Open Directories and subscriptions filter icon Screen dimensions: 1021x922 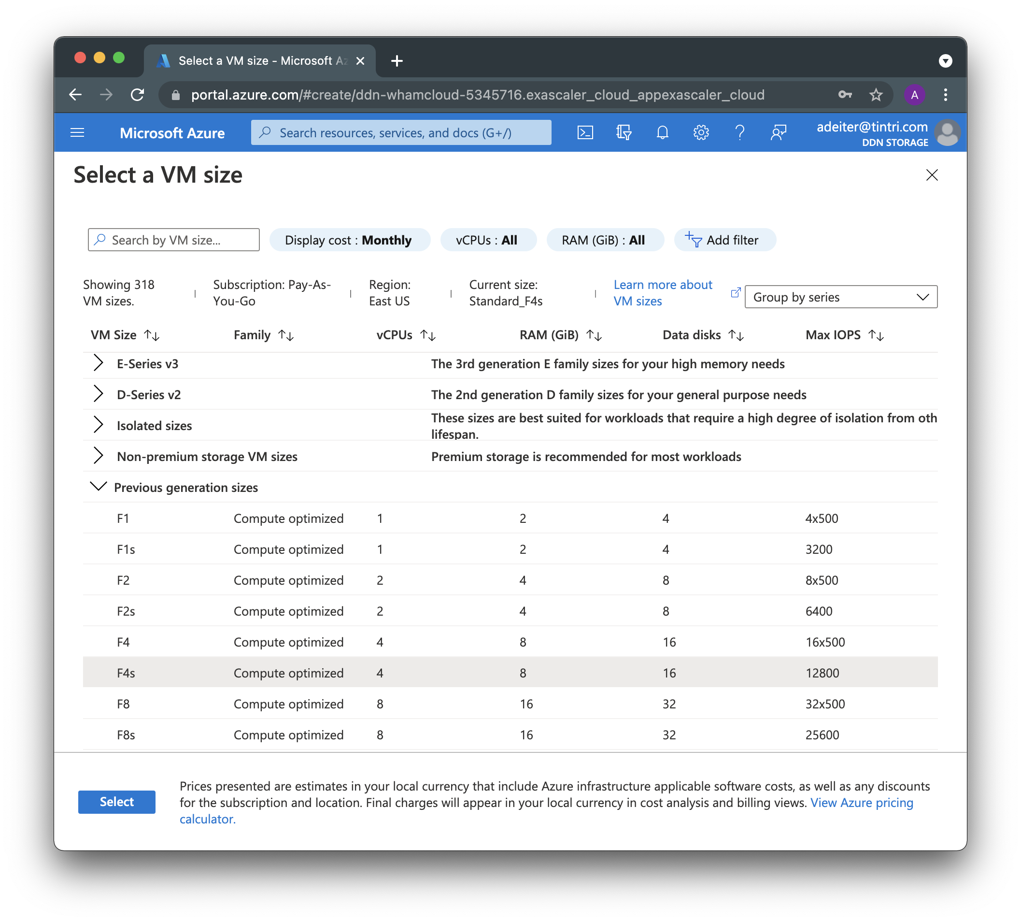click(x=624, y=133)
